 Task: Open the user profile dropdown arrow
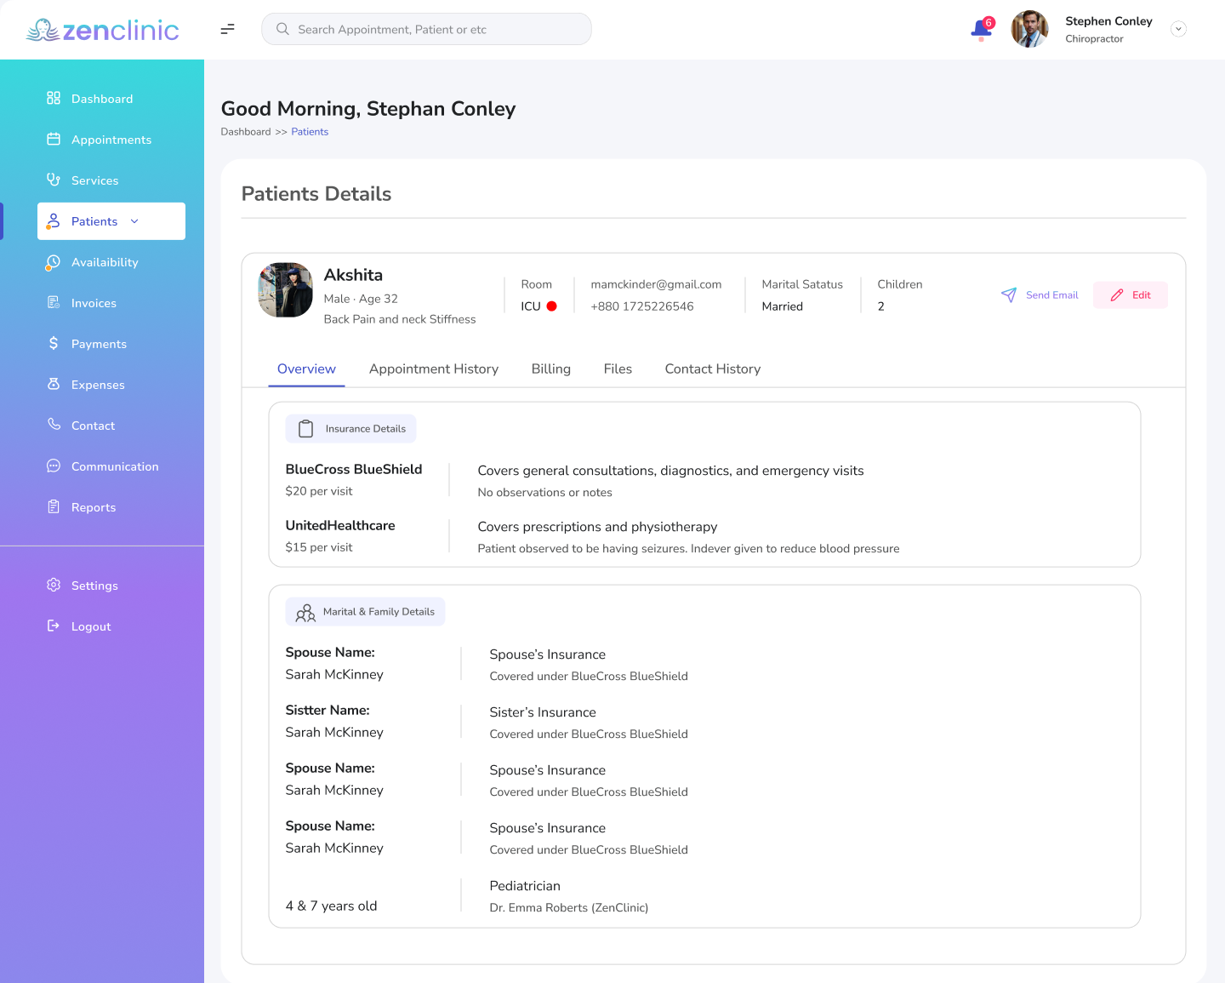click(1178, 29)
